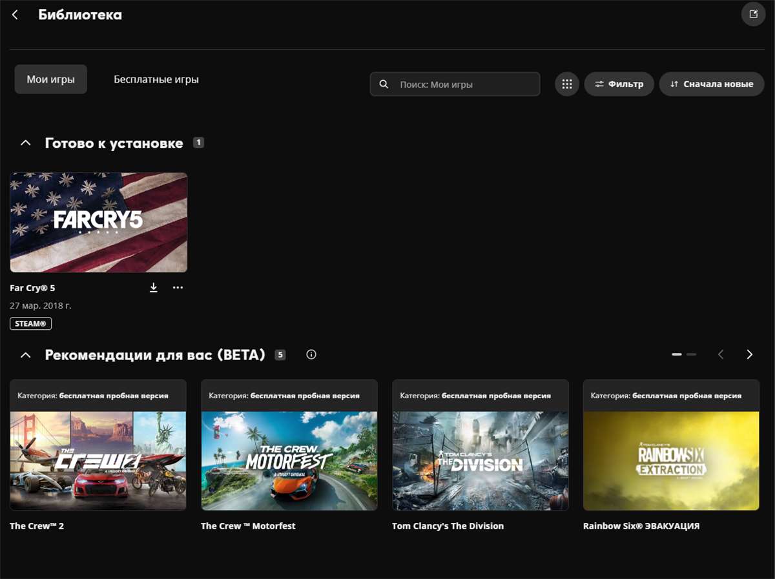This screenshot has width=775, height=579.
Task: Open the Сначала новые sort dropdown
Action: 712,84
